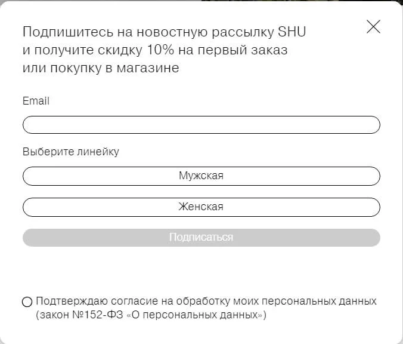Viewport: 403px width, 344px height.
Task: Click the 'Выберите линейку' label
Action: click(70, 152)
